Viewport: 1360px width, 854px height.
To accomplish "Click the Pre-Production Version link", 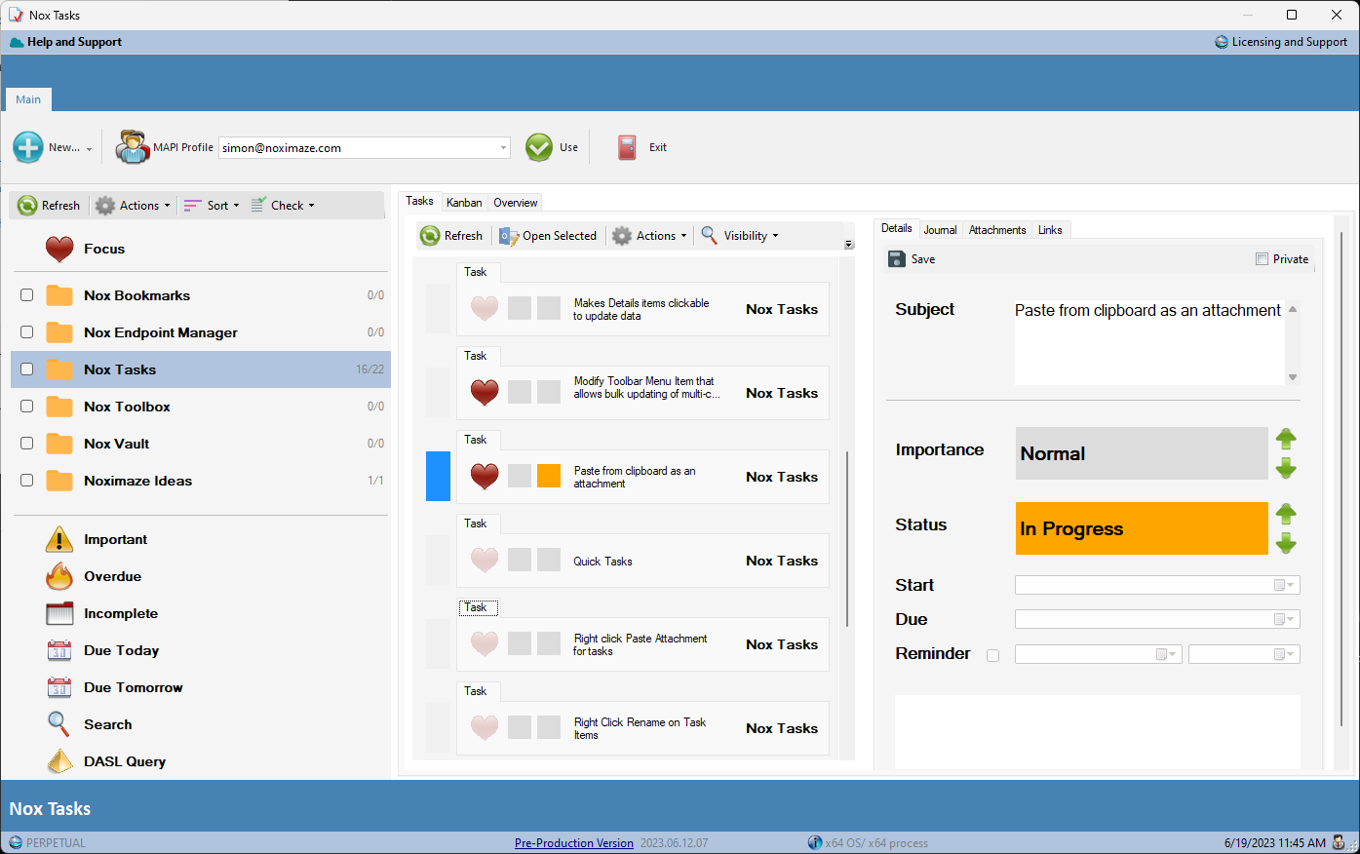I will (574, 843).
